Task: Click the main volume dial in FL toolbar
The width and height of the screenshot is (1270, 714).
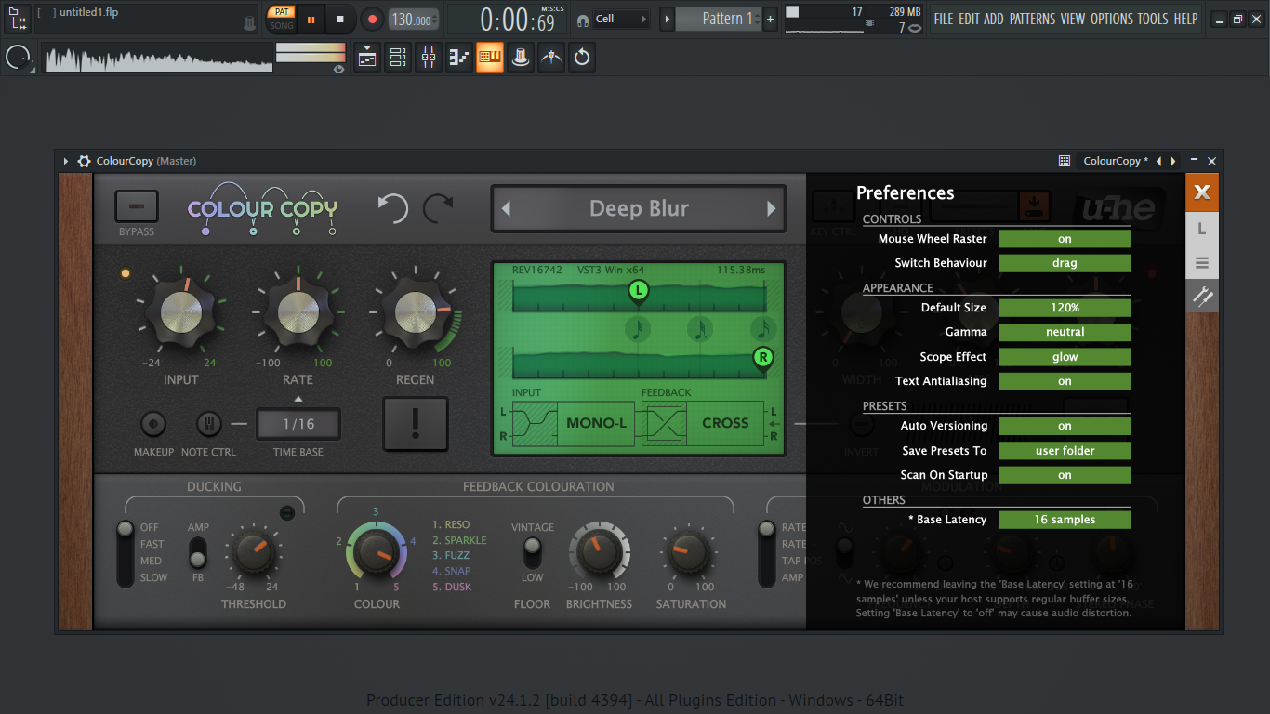Action: click(17, 58)
